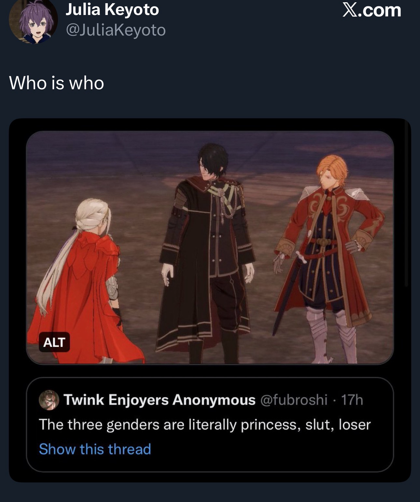Click the X.com logo watermark
The image size is (420, 502).
tap(372, 10)
